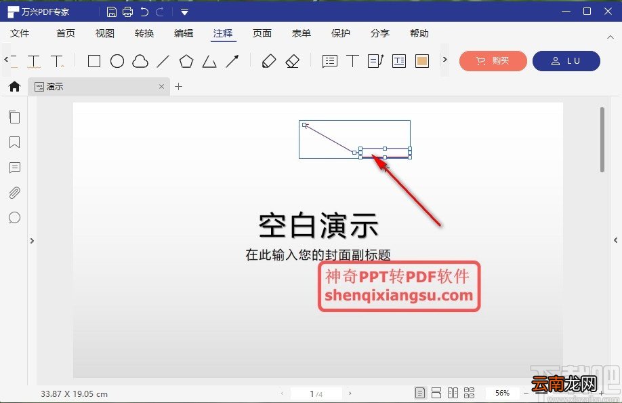Go to the home screen icon
This screenshot has width=622, height=403.
coord(15,86)
